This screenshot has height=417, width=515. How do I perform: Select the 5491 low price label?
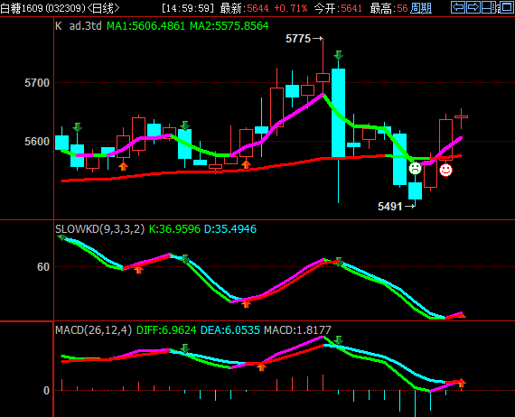(x=389, y=207)
